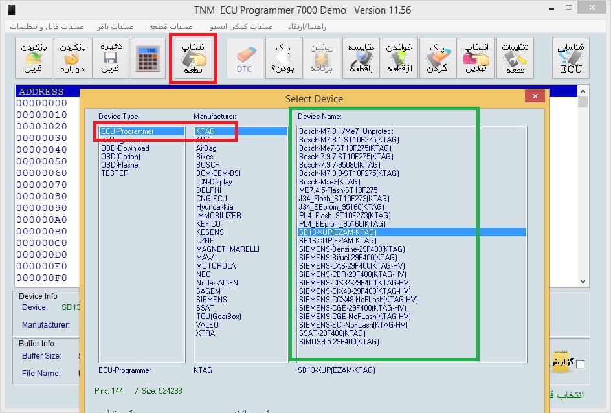The width and height of the screenshot is (611, 413).
Task: Toggle the گزارش report checkbox
Action: click(x=580, y=364)
